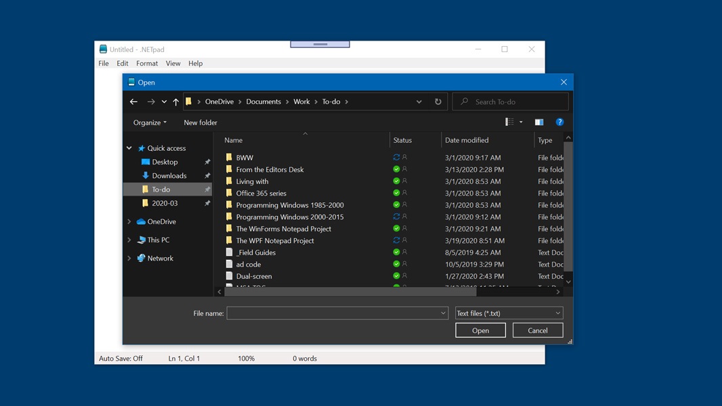The image size is (722, 406).
Task: Open the BWW folder
Action: pyautogui.click(x=245, y=158)
